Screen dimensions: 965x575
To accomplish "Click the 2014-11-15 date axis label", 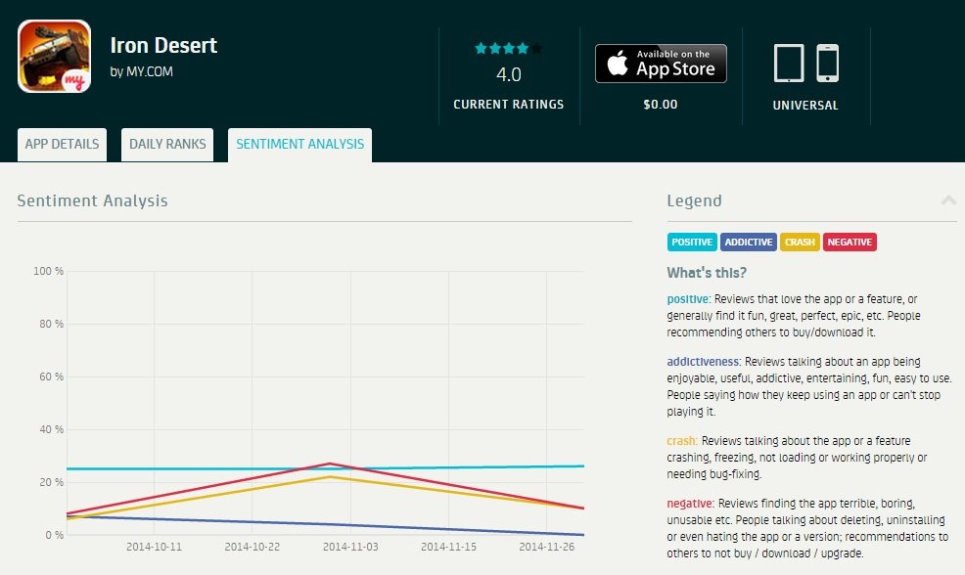I will point(448,547).
